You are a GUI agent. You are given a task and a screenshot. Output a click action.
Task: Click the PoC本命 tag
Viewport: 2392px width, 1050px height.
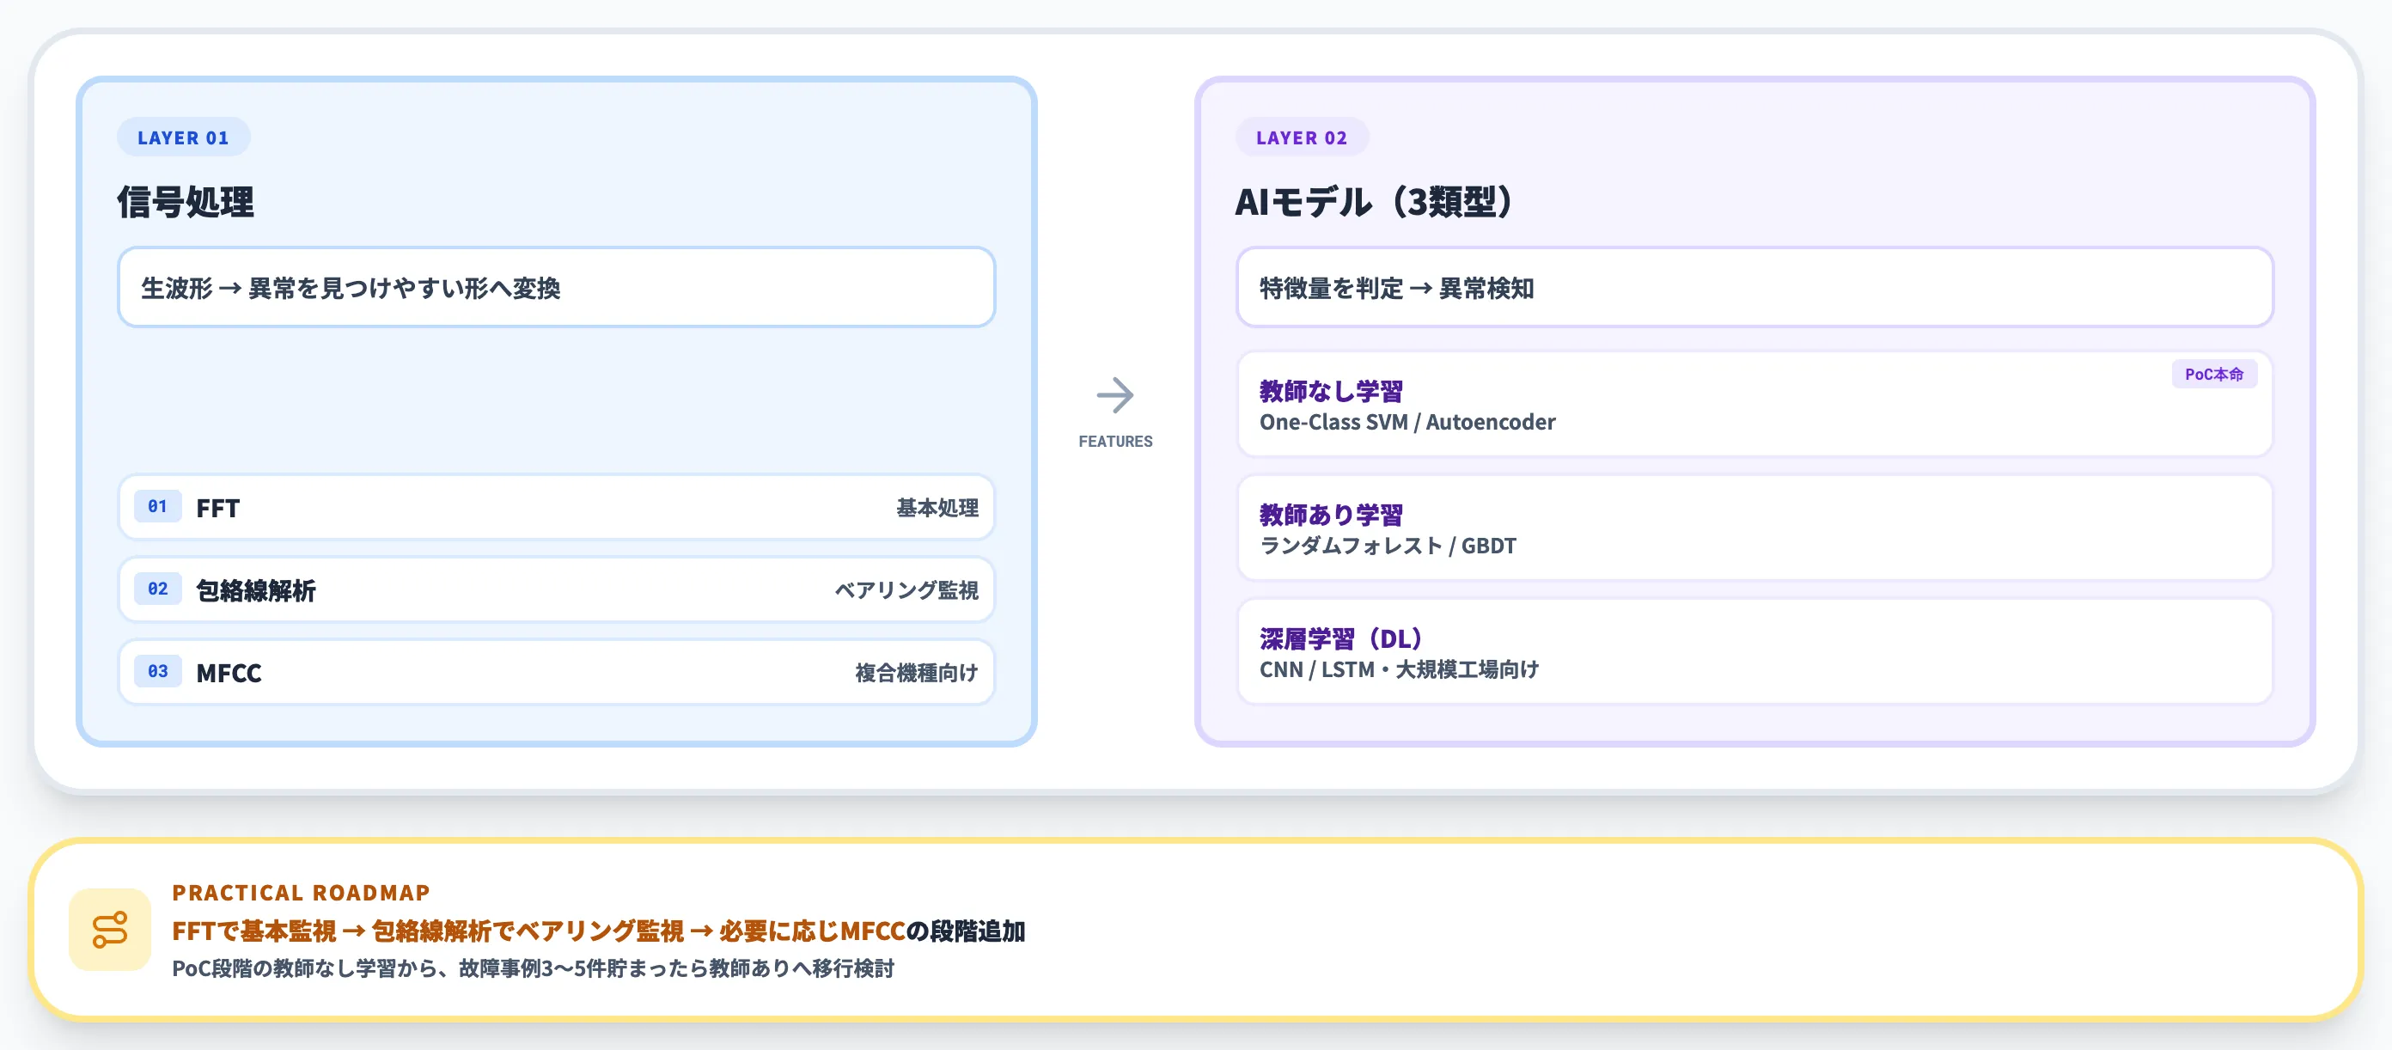(2213, 374)
